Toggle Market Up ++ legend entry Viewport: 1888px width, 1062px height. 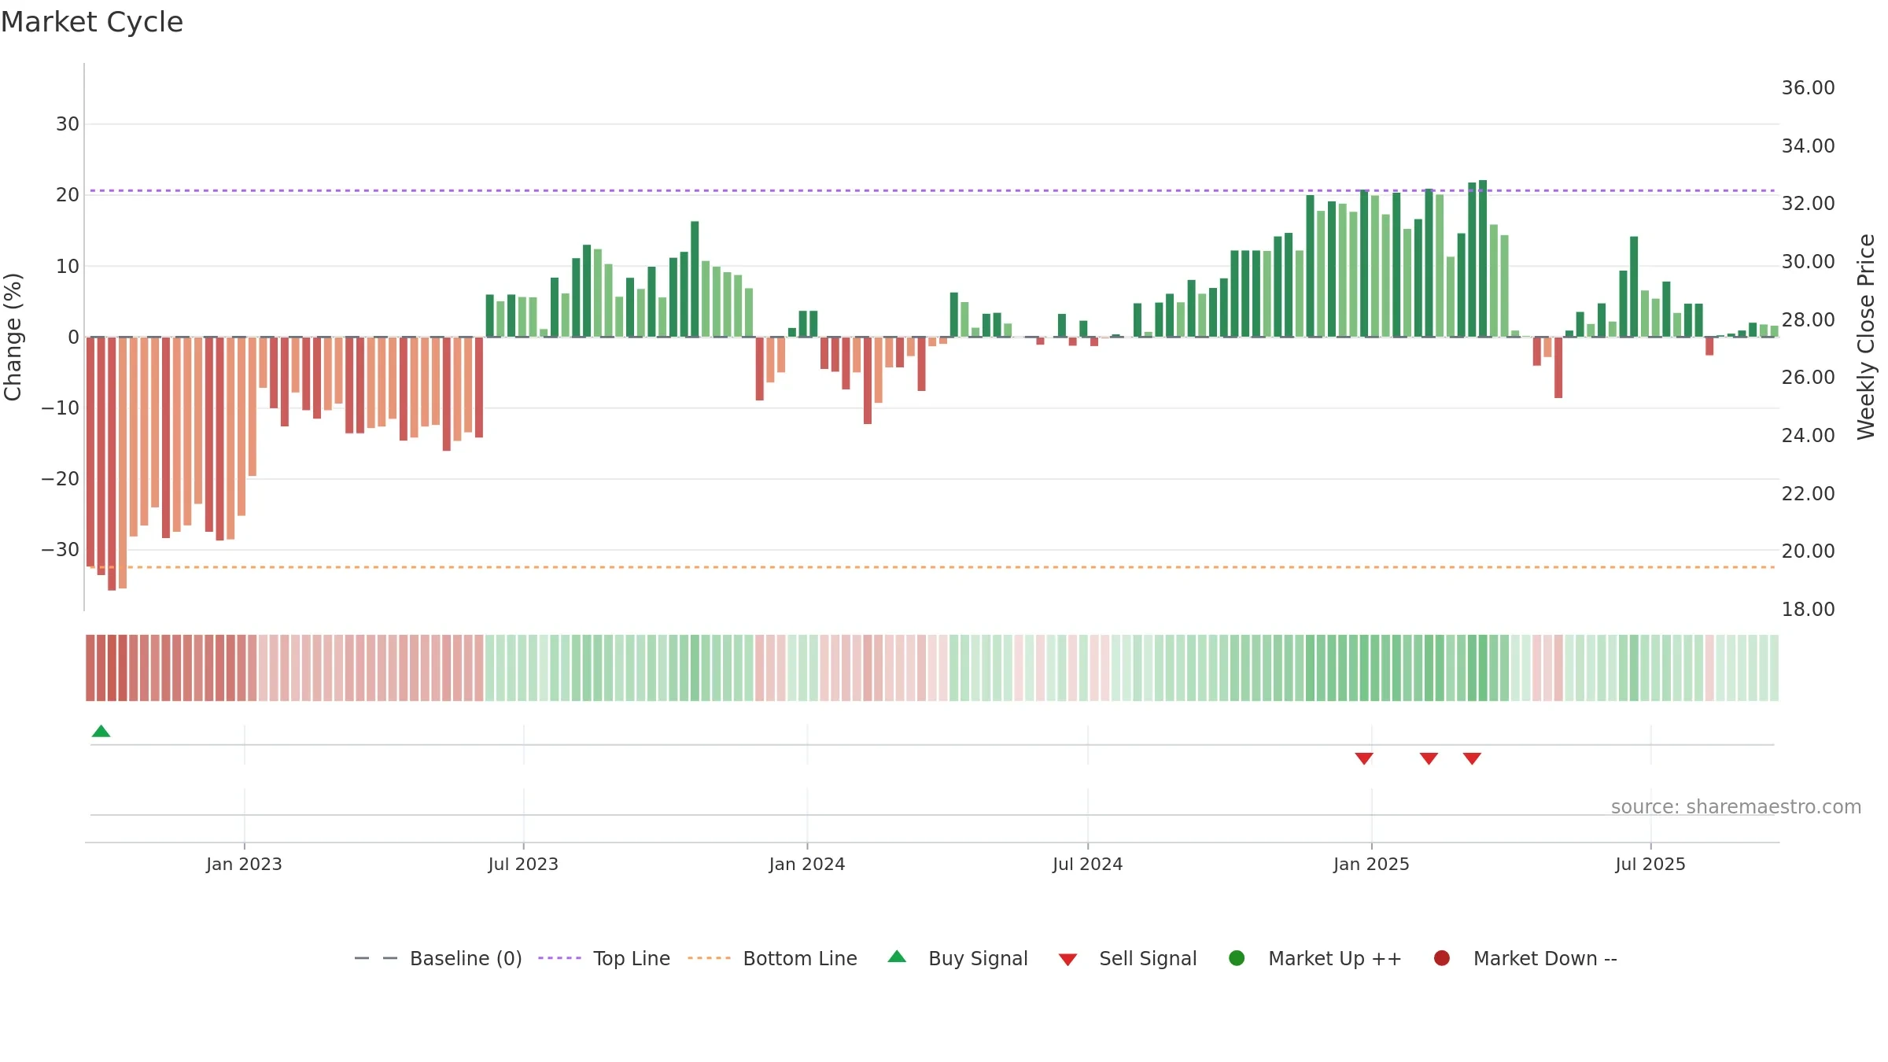[x=1315, y=958]
